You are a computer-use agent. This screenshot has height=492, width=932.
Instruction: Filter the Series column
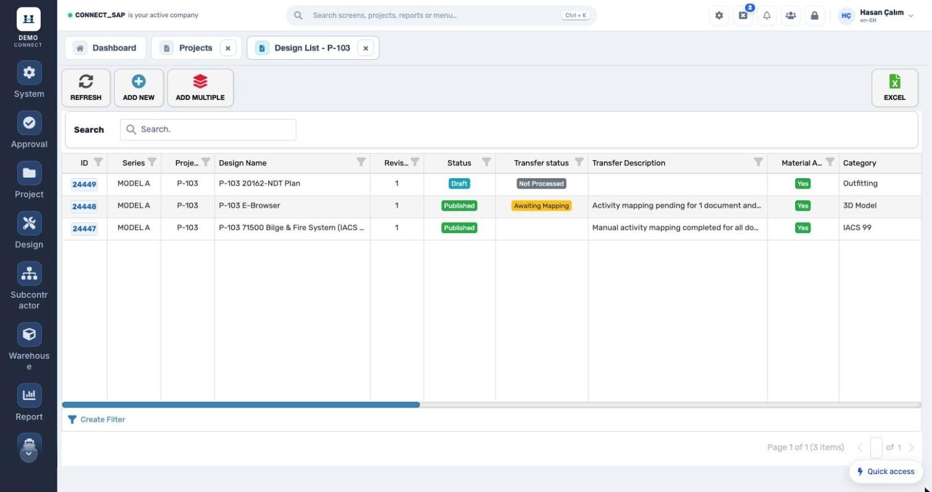click(x=152, y=162)
